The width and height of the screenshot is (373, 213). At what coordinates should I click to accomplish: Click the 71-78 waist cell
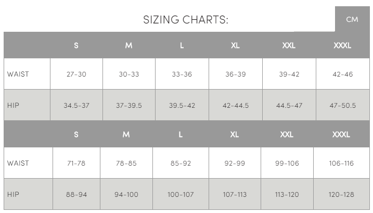point(76,162)
